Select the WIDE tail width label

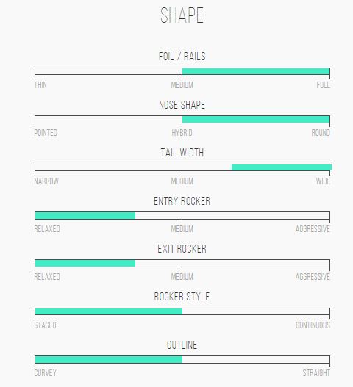tap(323, 181)
